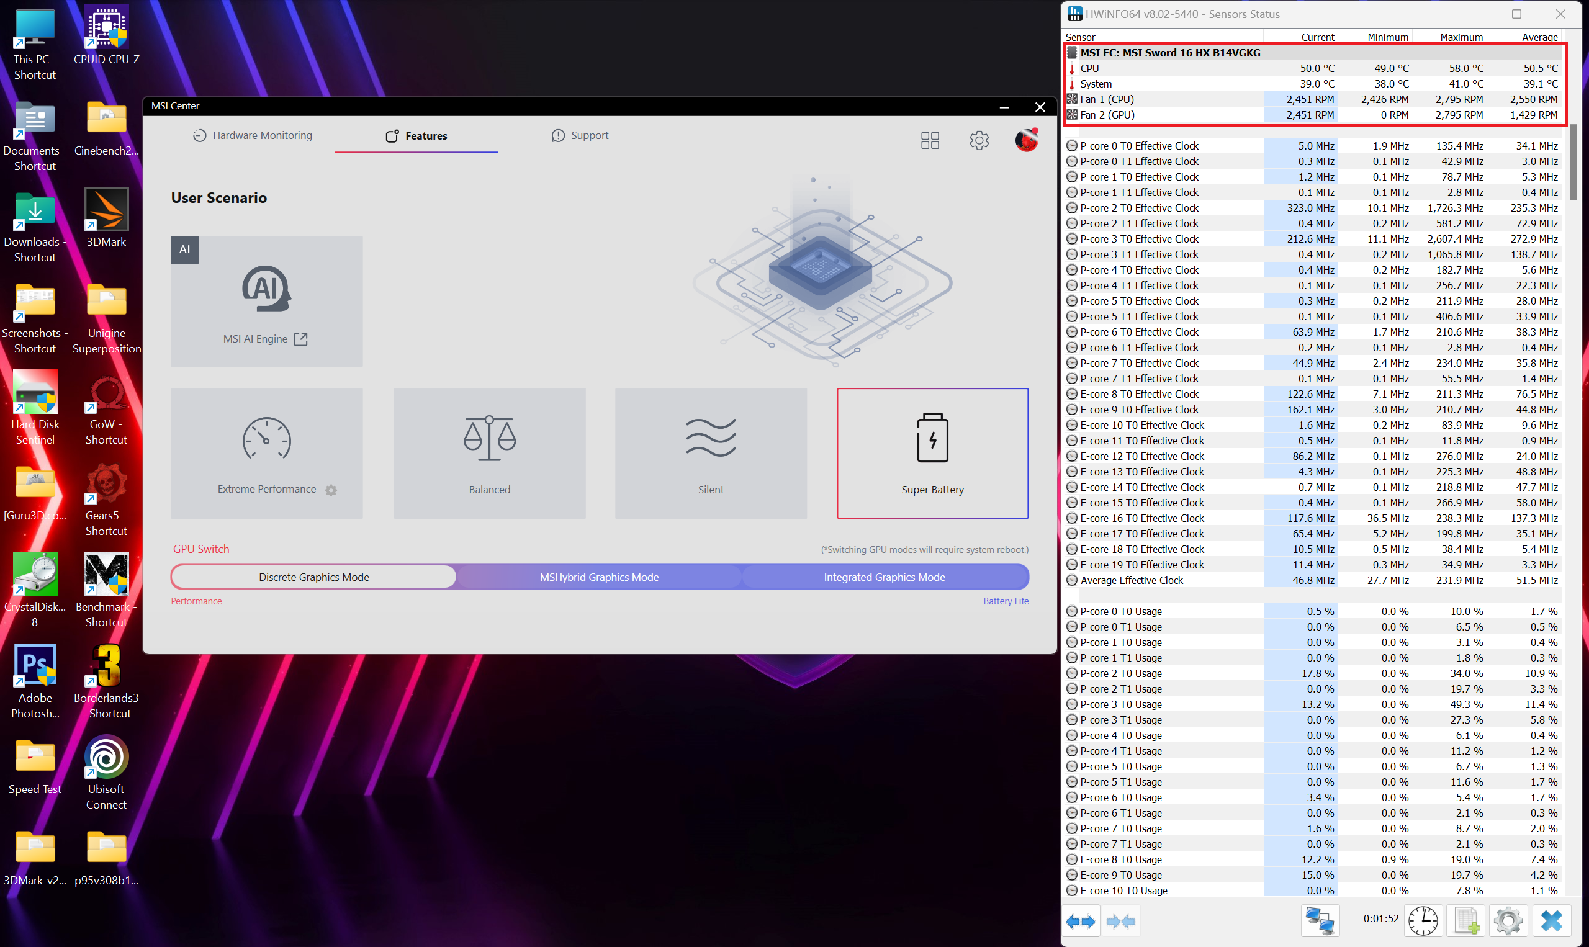Open Adobe Photoshop desktop icon
Viewport: 1589px width, 947px height.
[35, 681]
